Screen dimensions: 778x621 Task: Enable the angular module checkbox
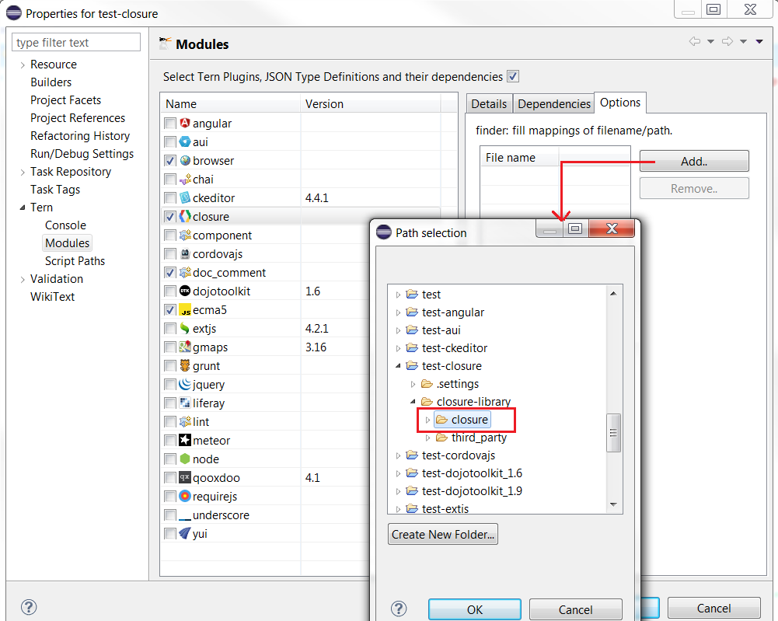click(170, 124)
